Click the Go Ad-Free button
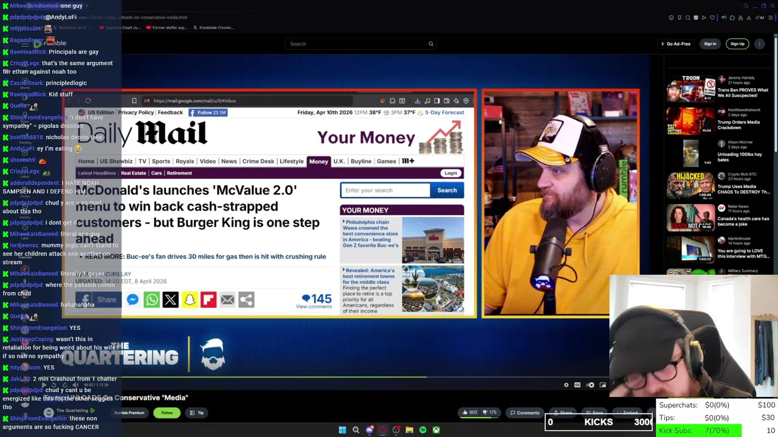The image size is (778, 437). (675, 44)
